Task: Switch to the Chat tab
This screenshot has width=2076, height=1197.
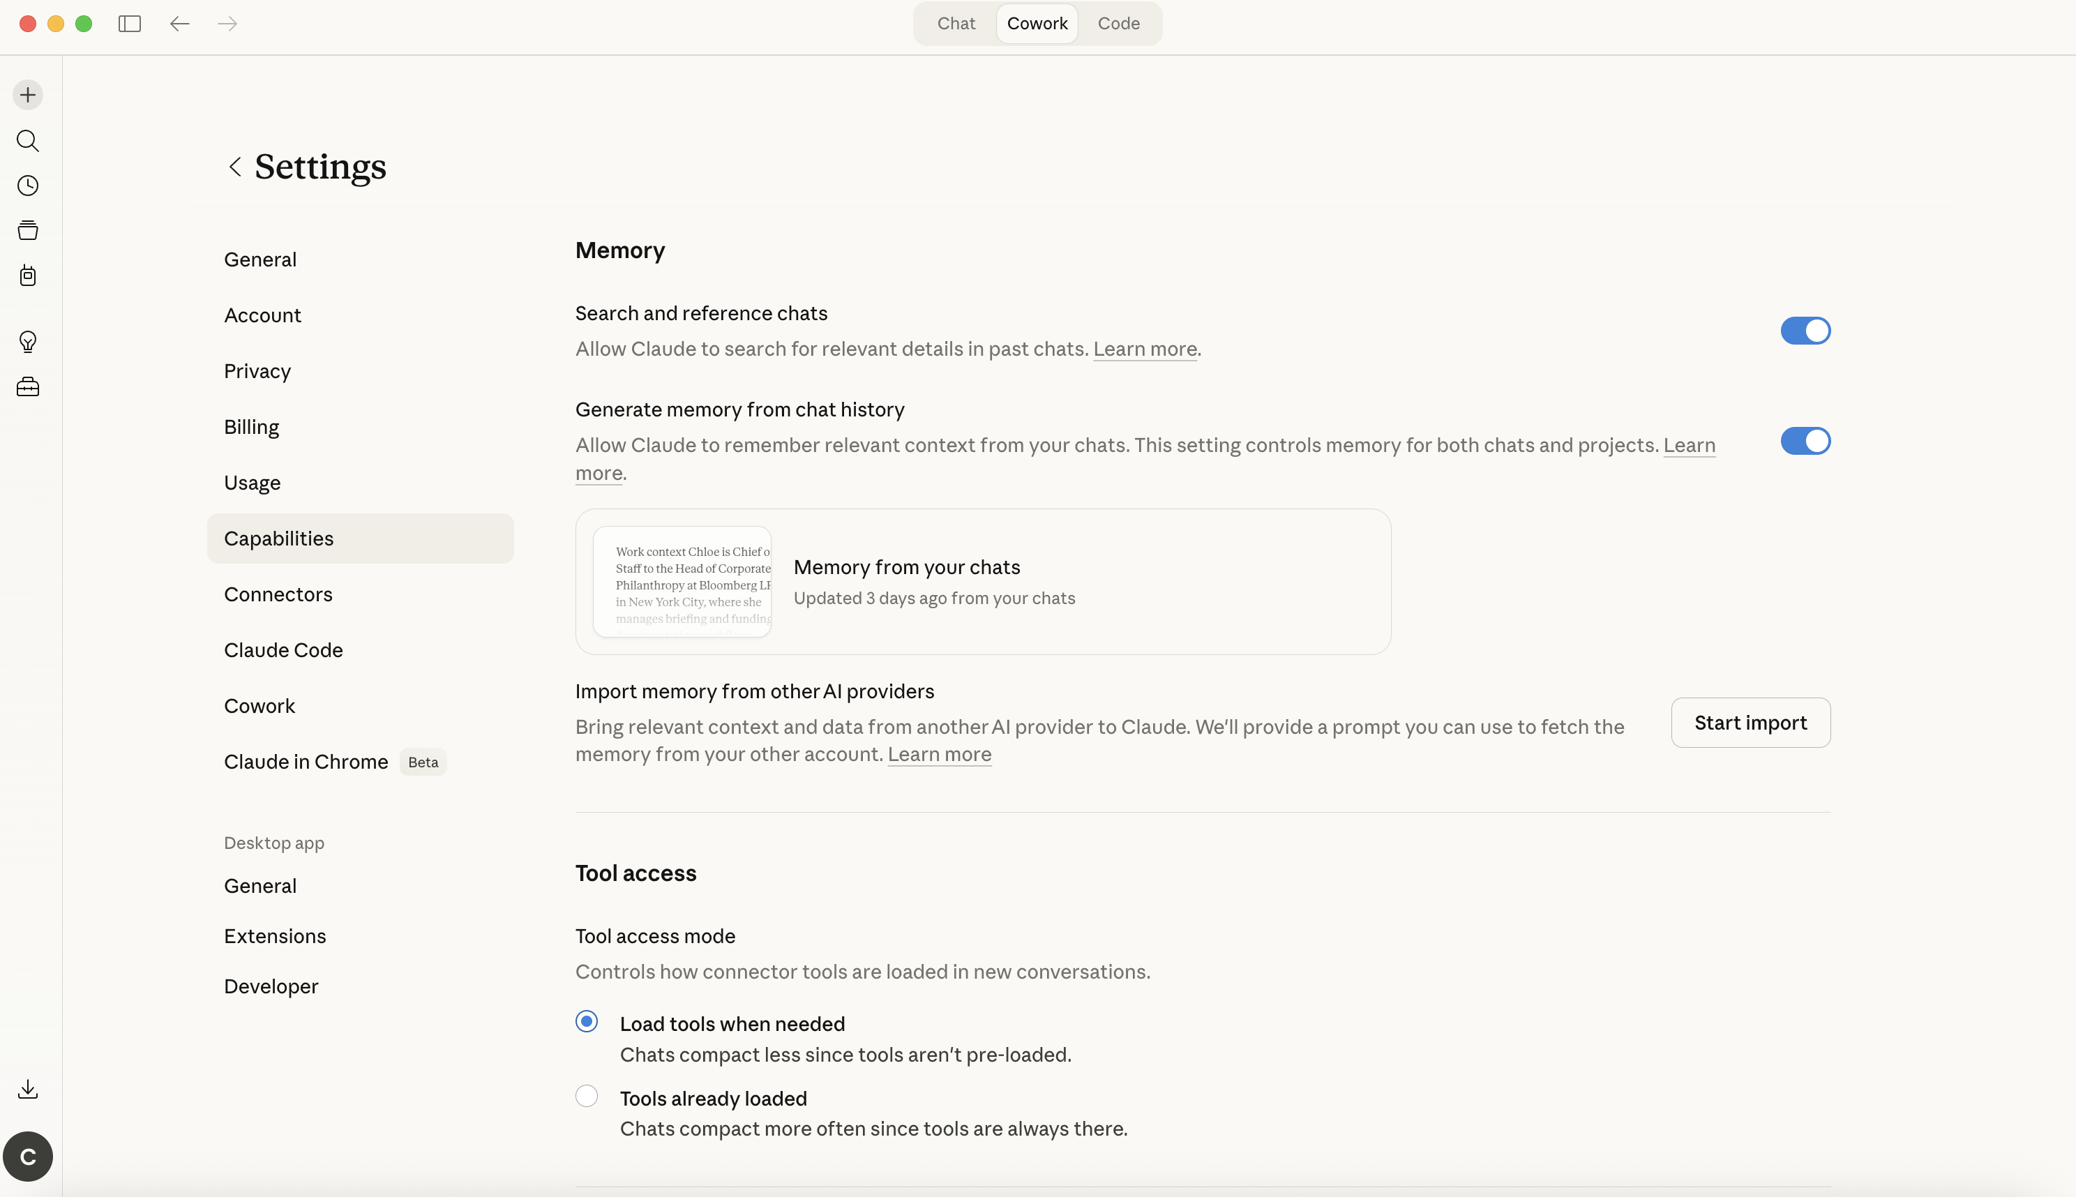Action: pyautogui.click(x=956, y=24)
